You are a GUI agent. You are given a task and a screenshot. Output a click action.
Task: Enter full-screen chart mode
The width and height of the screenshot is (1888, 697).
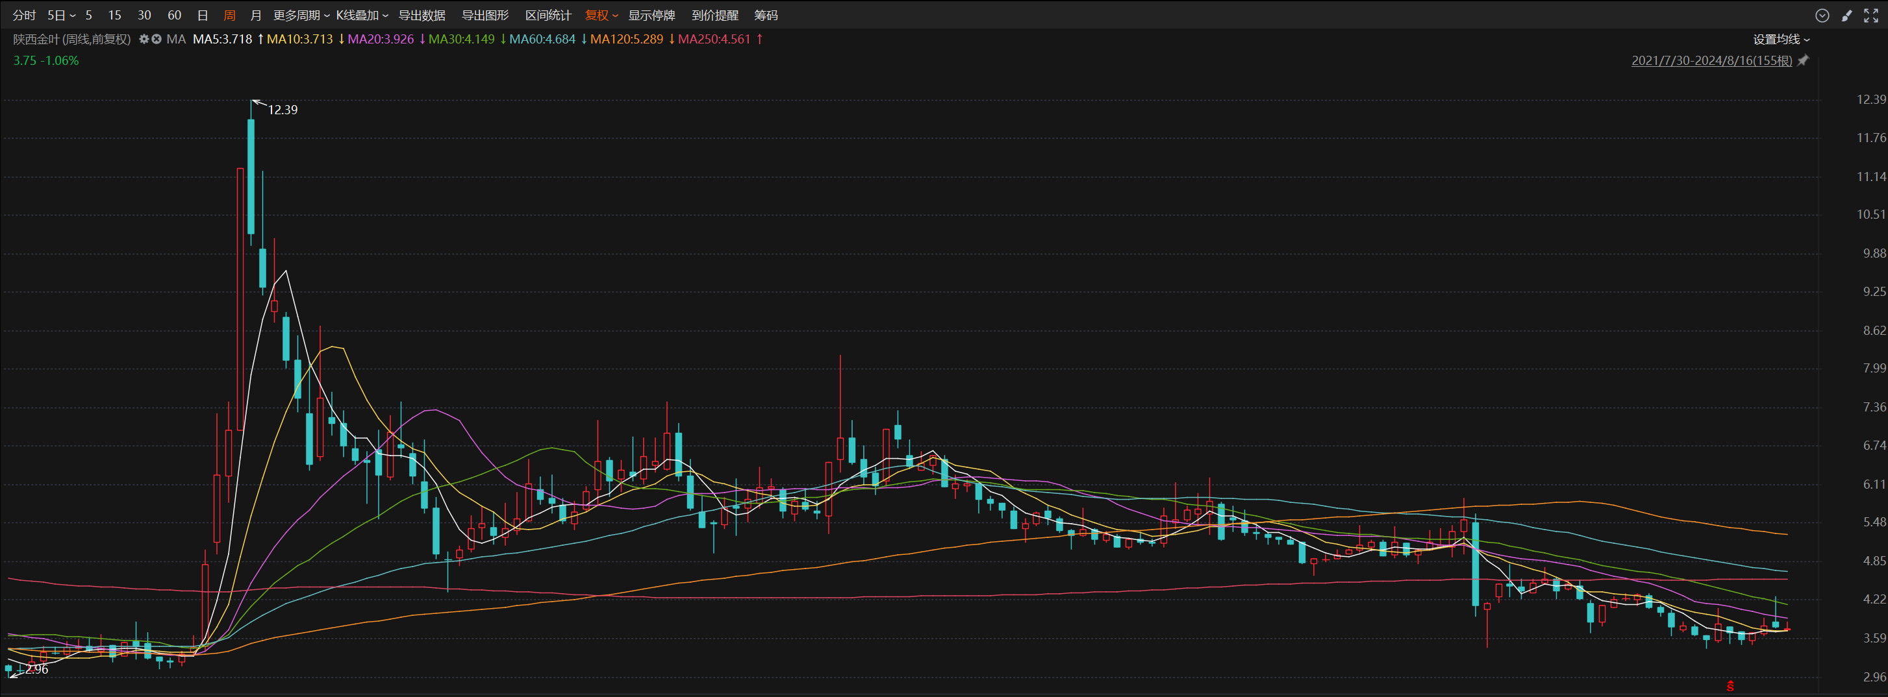coord(1871,16)
